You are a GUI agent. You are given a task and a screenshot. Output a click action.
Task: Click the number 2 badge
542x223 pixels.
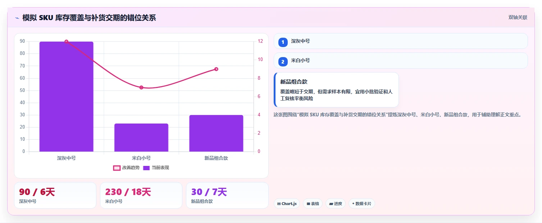283,61
